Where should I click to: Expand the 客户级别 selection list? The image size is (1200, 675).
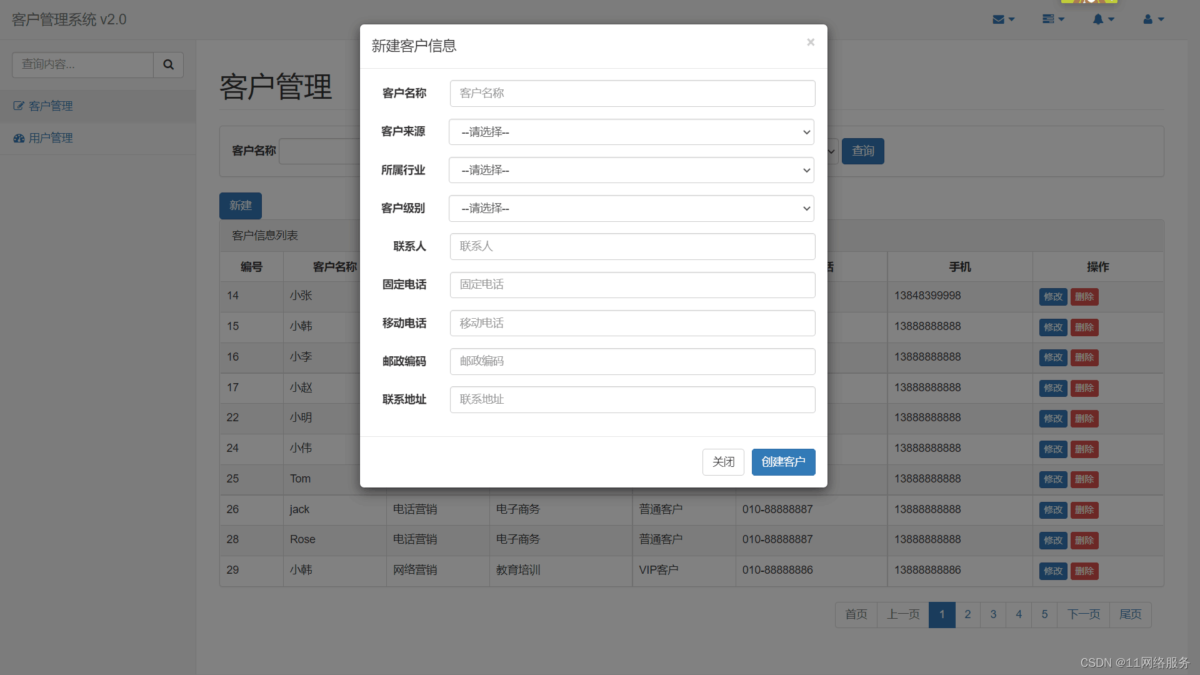tap(631, 208)
